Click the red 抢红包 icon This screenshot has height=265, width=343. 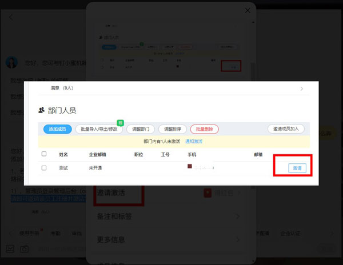[x=207, y=193]
